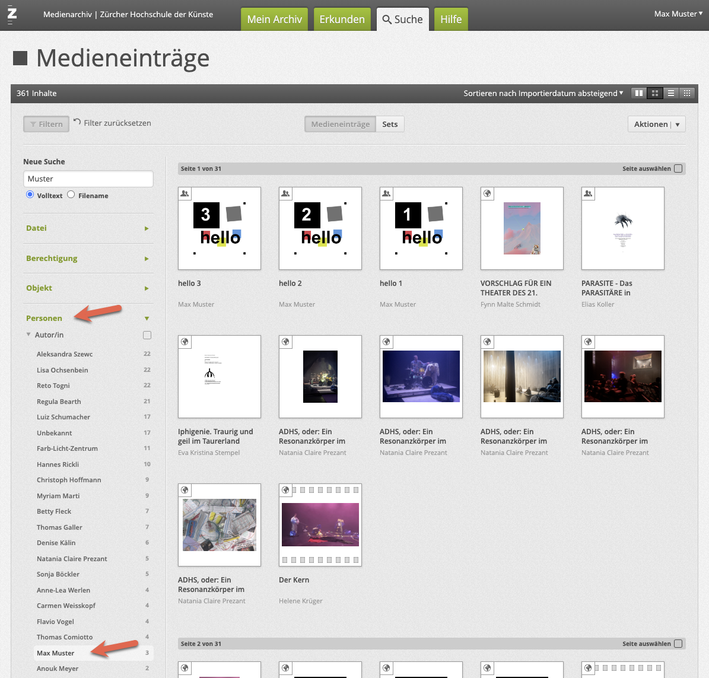The height and width of the screenshot is (678, 709).
Task: Filter by author Myriam Marti
Action: coord(94,495)
